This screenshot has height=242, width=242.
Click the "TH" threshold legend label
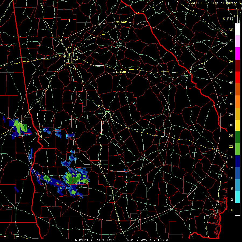tap(231, 210)
